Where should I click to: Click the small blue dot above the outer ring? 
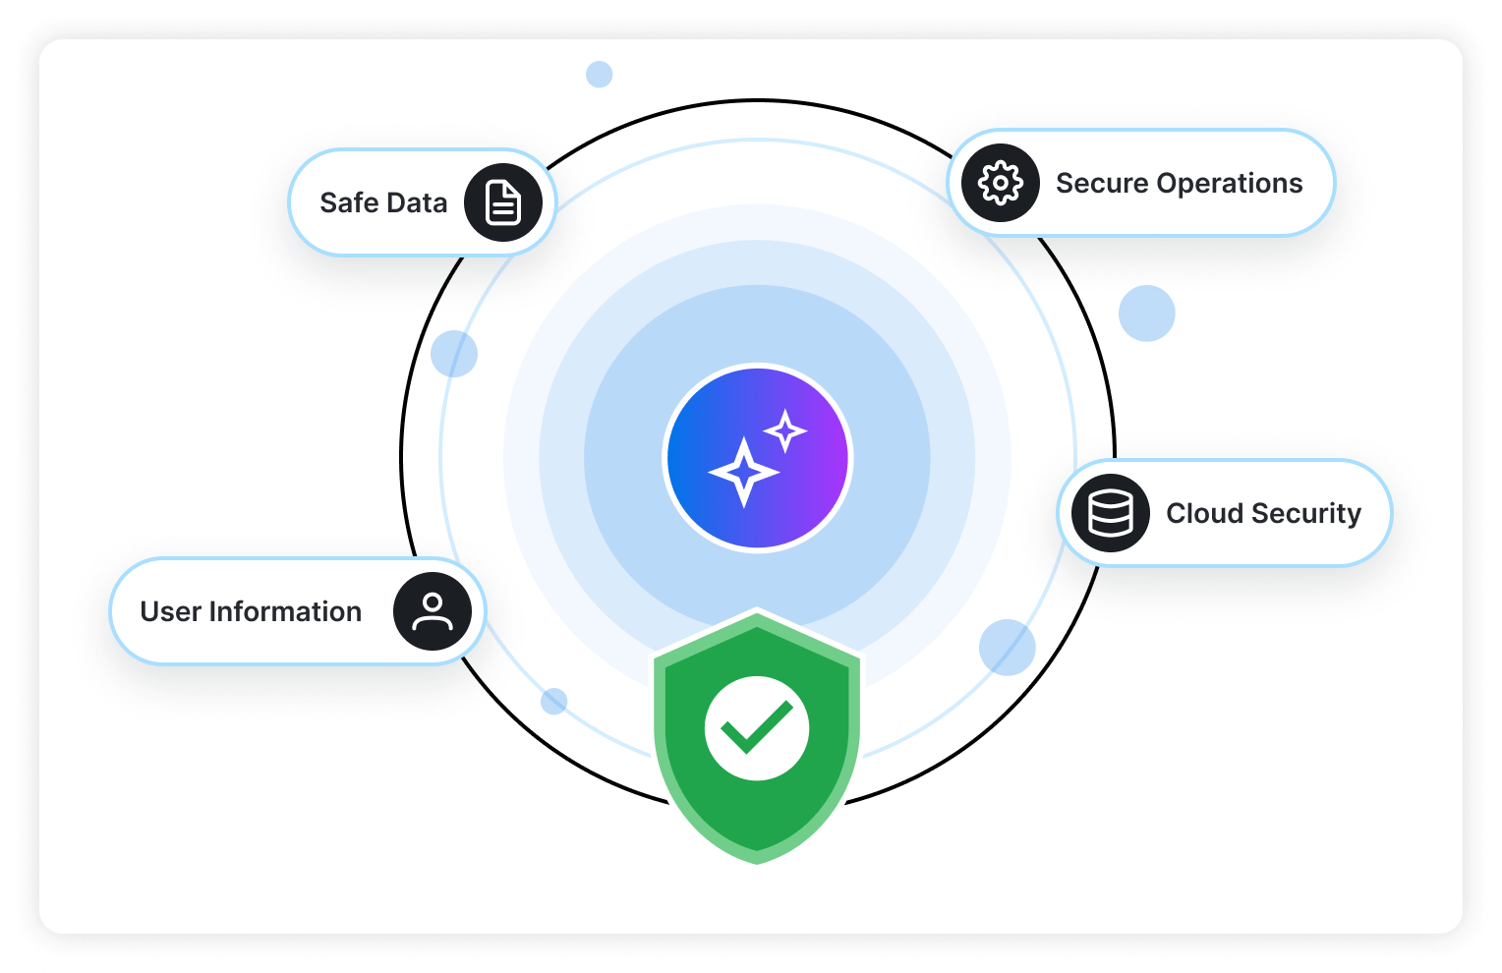click(x=599, y=74)
